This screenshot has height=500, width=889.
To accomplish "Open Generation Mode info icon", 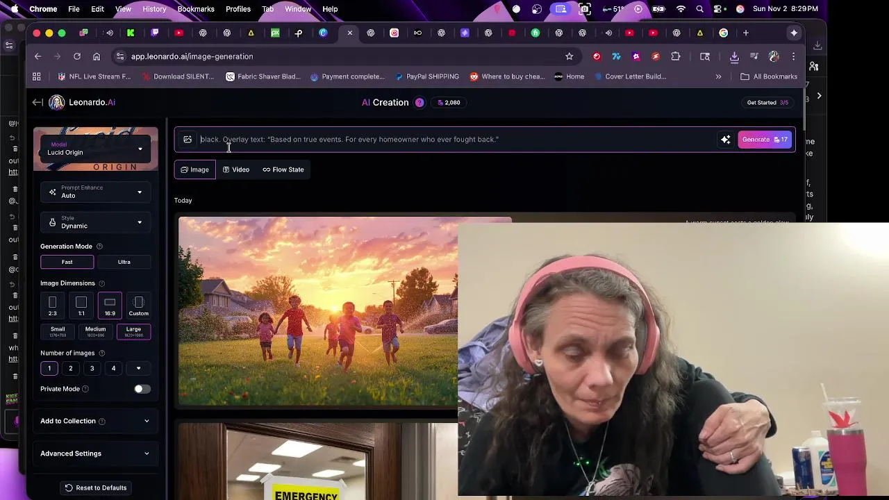I will [x=99, y=247].
